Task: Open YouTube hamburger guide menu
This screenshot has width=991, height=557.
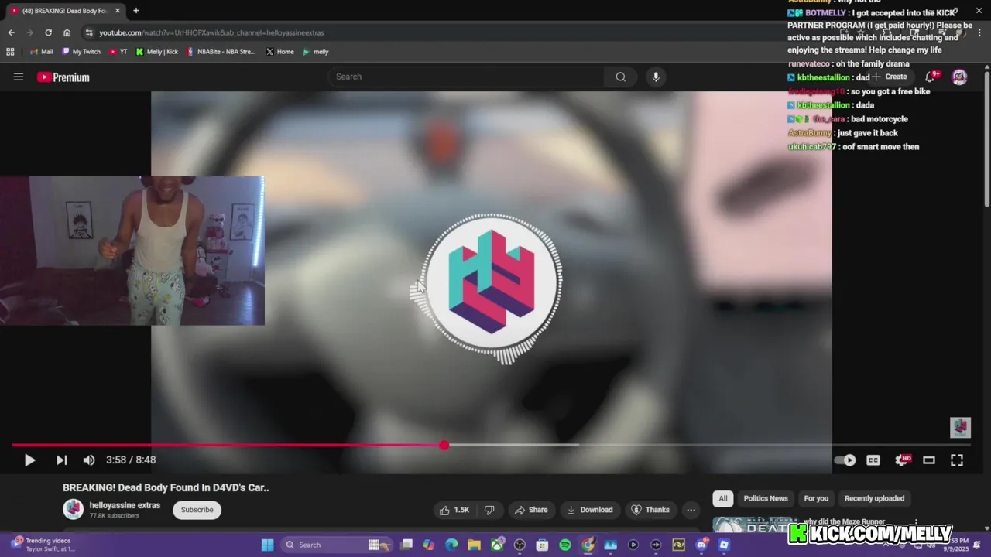Action: pos(19,77)
